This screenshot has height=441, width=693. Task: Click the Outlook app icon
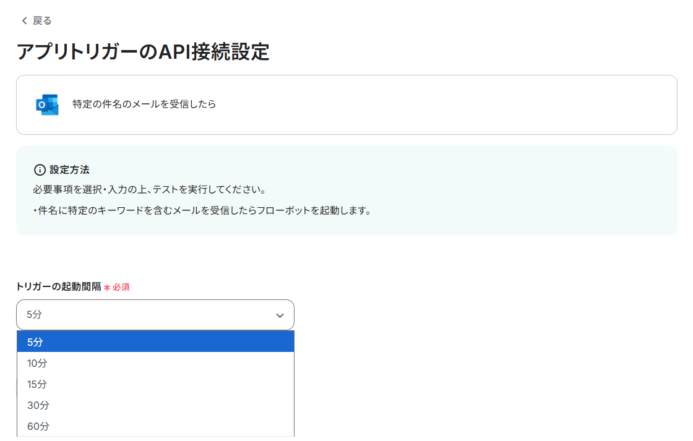[x=47, y=105]
